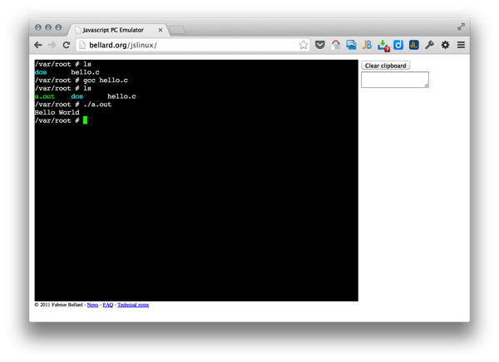Click the blue 'd' extension icon

click(398, 45)
